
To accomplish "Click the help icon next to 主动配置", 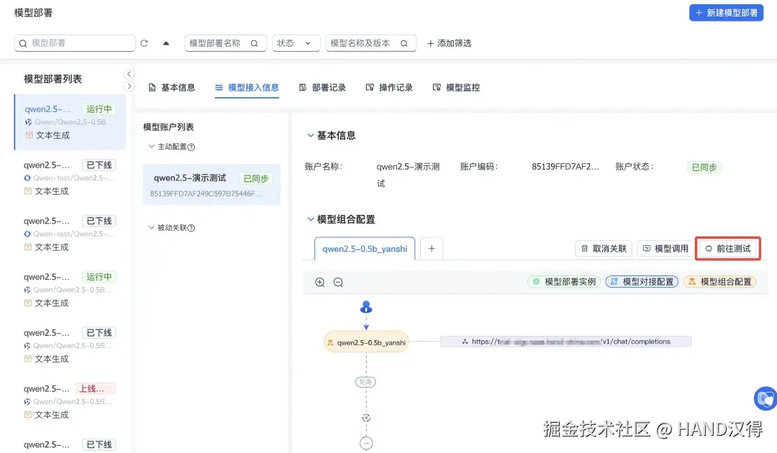I will (x=191, y=147).
